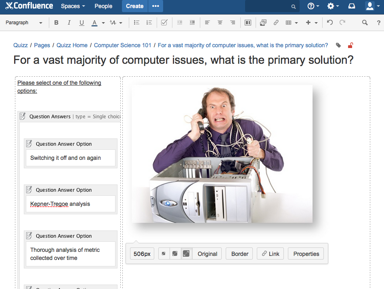Image resolution: width=384 pixels, height=289 pixels.
Task: Open the page layout icon
Action: pyautogui.click(x=248, y=23)
